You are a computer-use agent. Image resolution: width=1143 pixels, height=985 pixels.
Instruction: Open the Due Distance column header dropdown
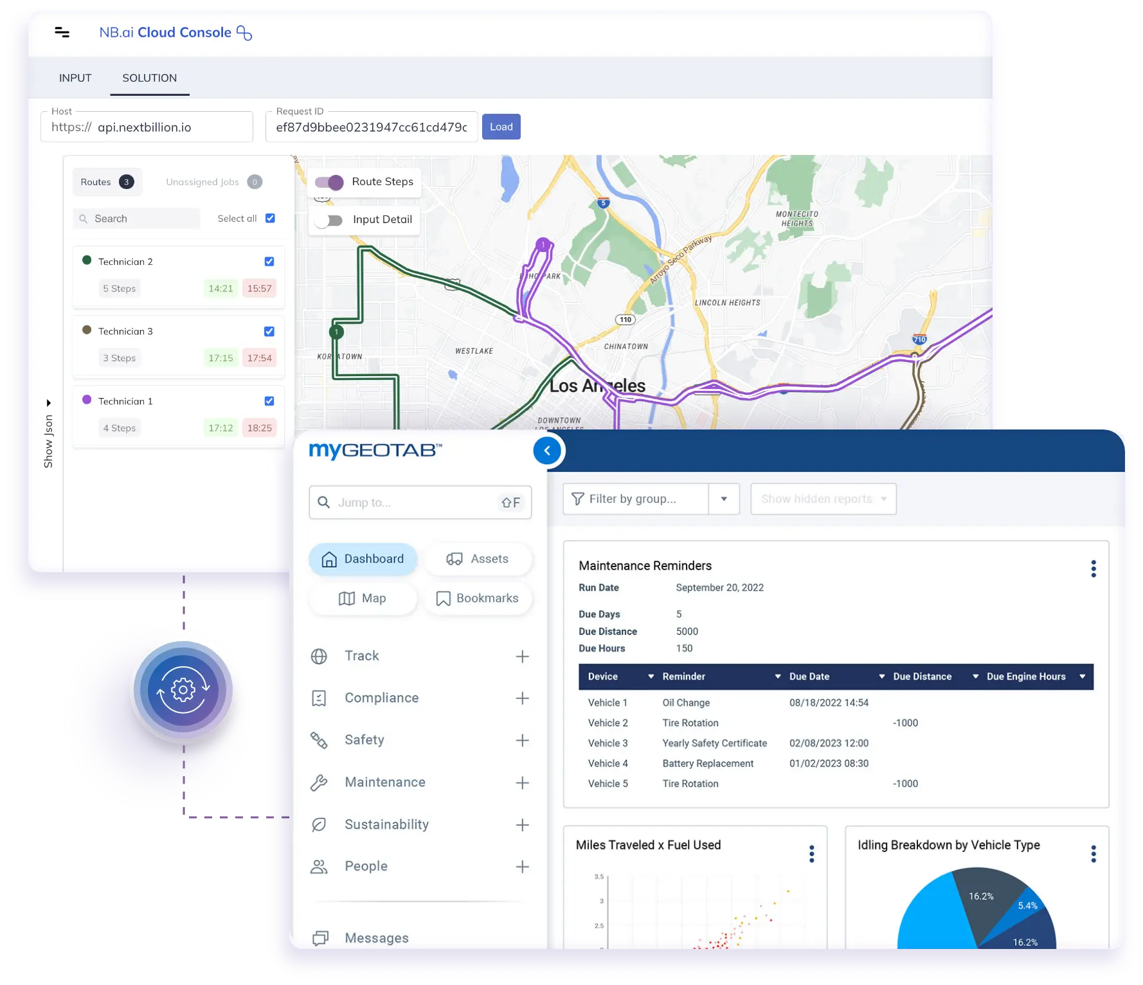(x=975, y=676)
